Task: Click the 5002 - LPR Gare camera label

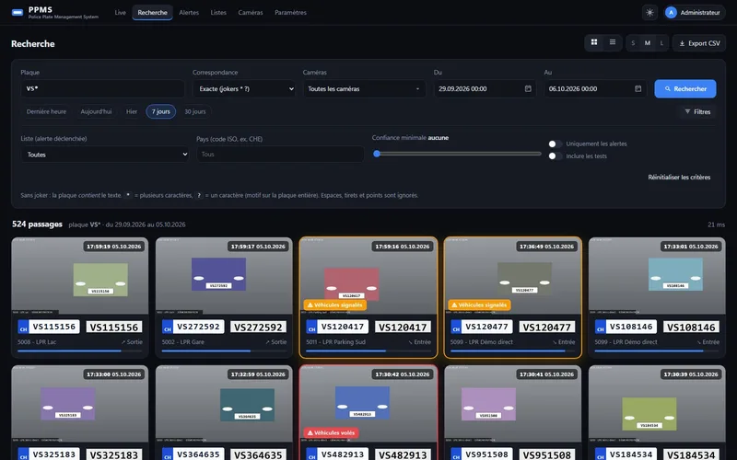Action: [x=182, y=341]
